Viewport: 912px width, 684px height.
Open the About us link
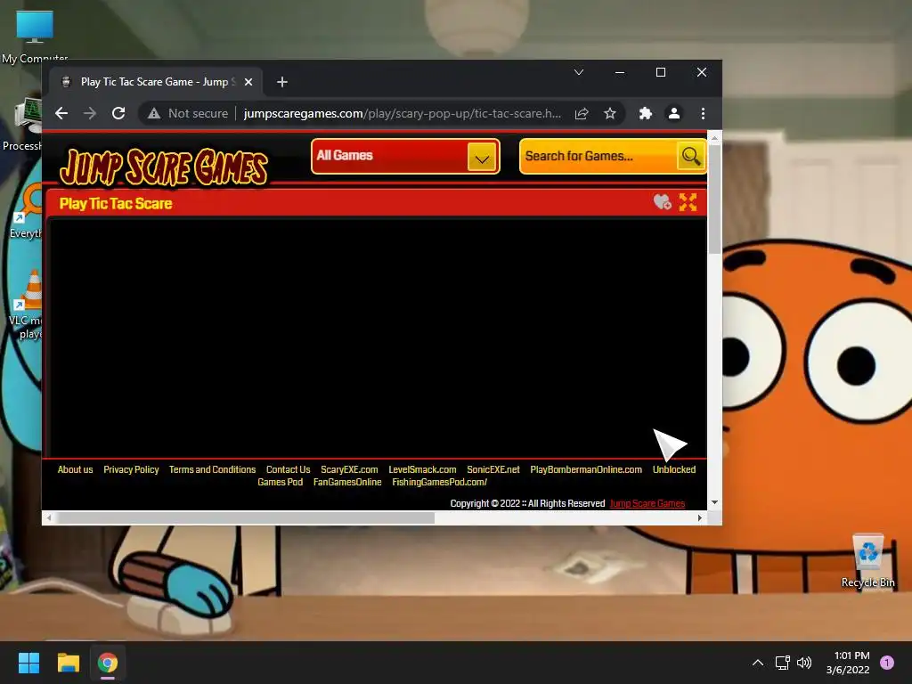(75, 469)
